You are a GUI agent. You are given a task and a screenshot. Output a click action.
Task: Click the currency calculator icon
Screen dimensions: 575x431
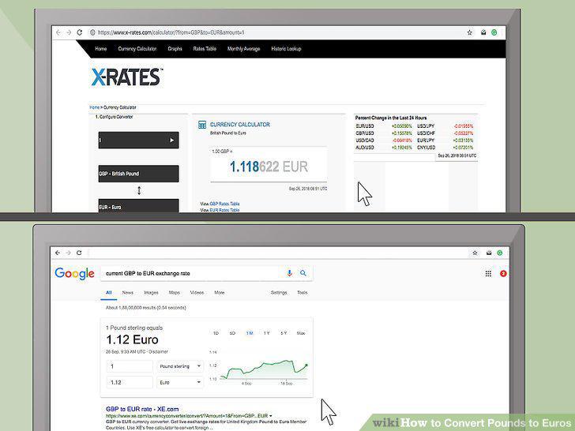click(202, 125)
